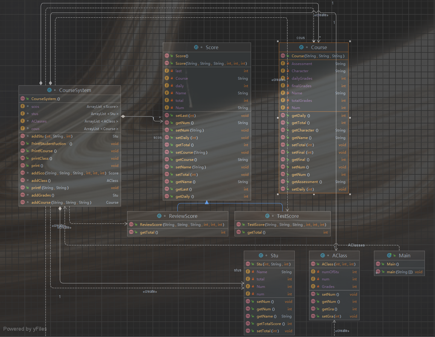Click the class icon in Course header
Viewport: 435px width, 337px height.
[x=301, y=47]
